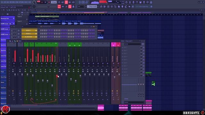
Task: Click the Track 4 label in playlist
Action: [20, 17]
